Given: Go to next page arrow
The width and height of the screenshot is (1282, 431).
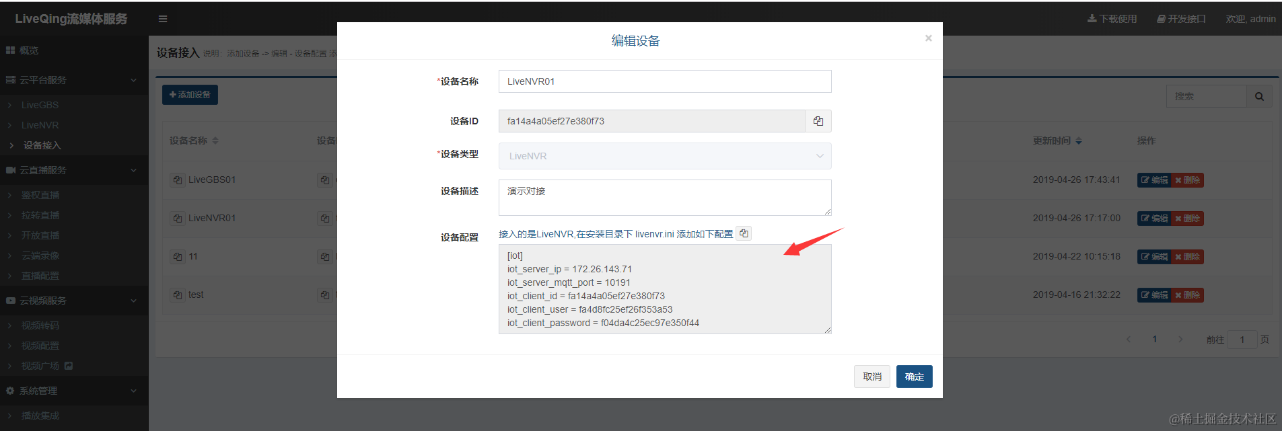Looking at the screenshot, I should coord(1180,340).
